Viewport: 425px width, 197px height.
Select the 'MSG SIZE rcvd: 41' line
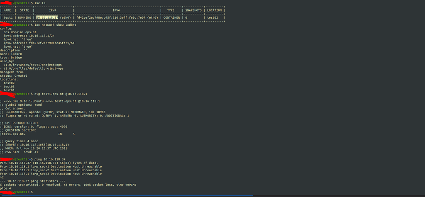coord(19,152)
